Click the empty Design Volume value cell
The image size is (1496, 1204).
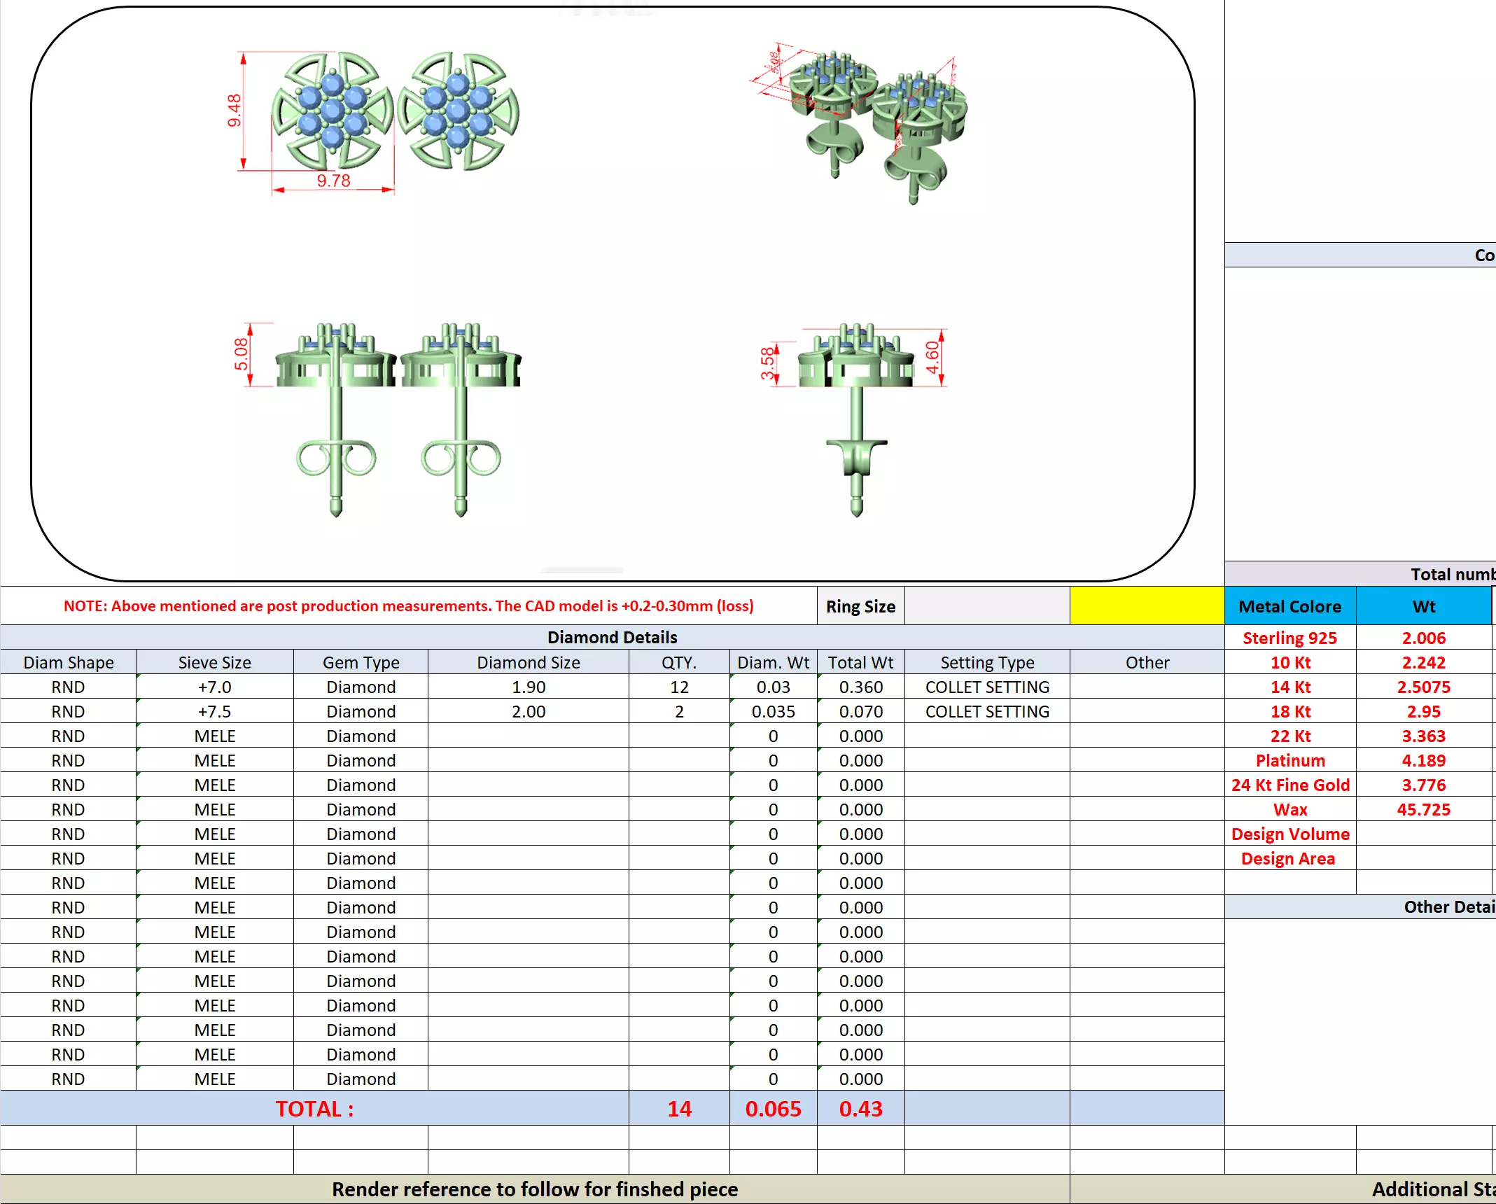coord(1423,834)
